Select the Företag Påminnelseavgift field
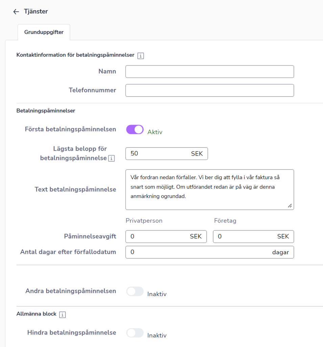This screenshot has width=323, height=347. point(253,237)
